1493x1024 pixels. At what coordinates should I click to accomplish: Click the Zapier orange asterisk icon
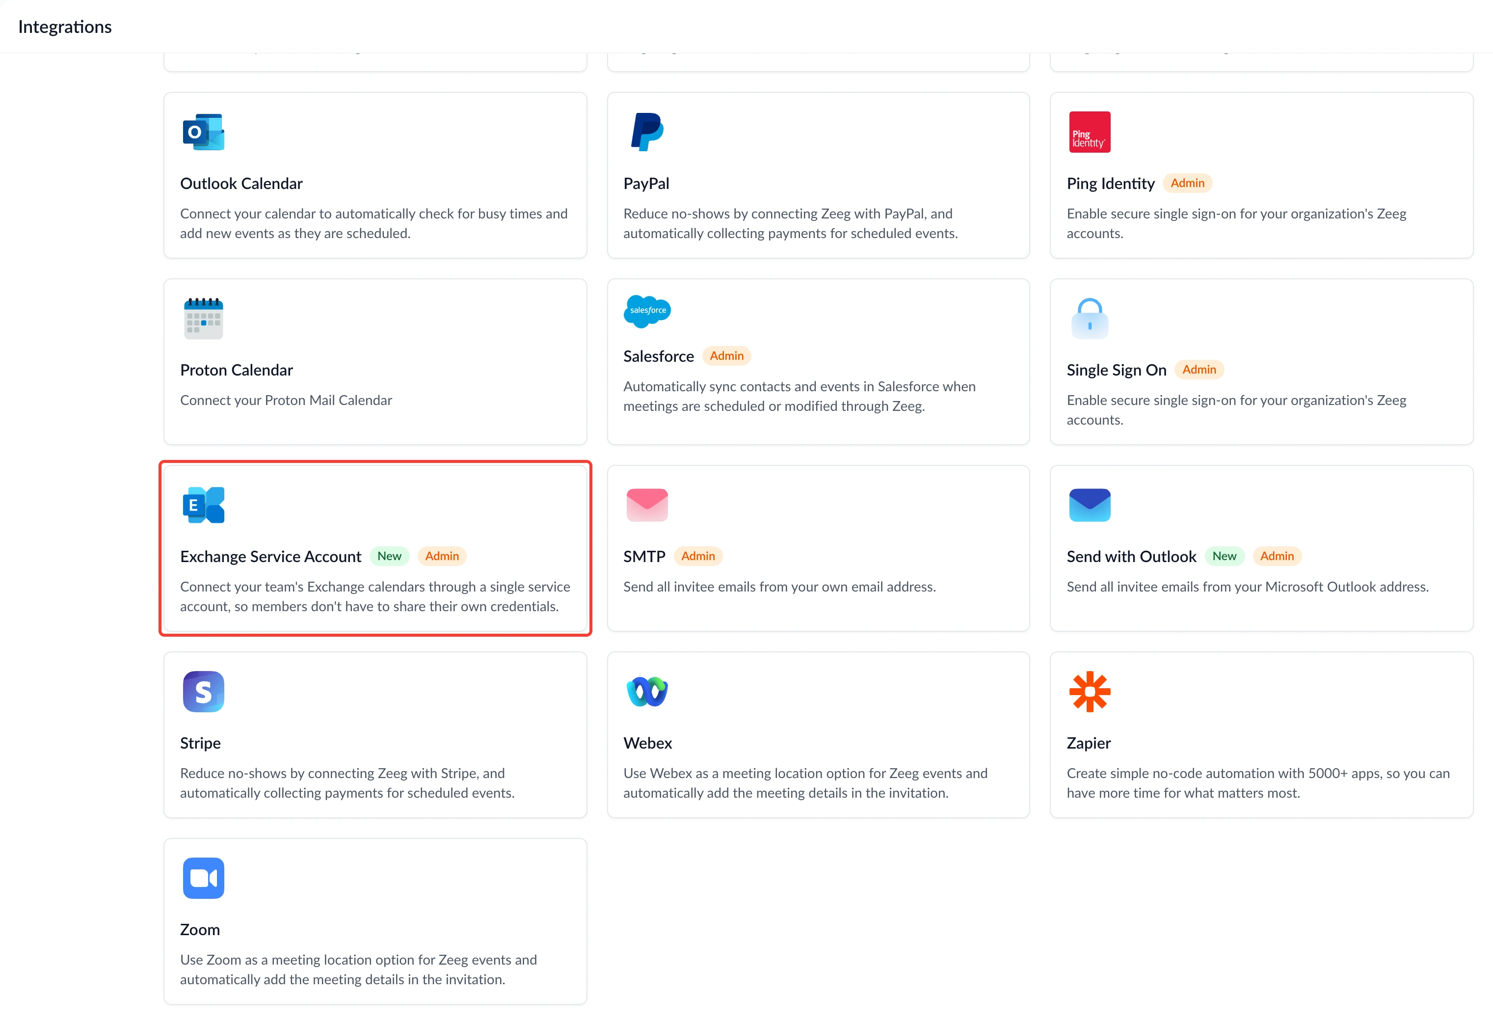pos(1090,691)
